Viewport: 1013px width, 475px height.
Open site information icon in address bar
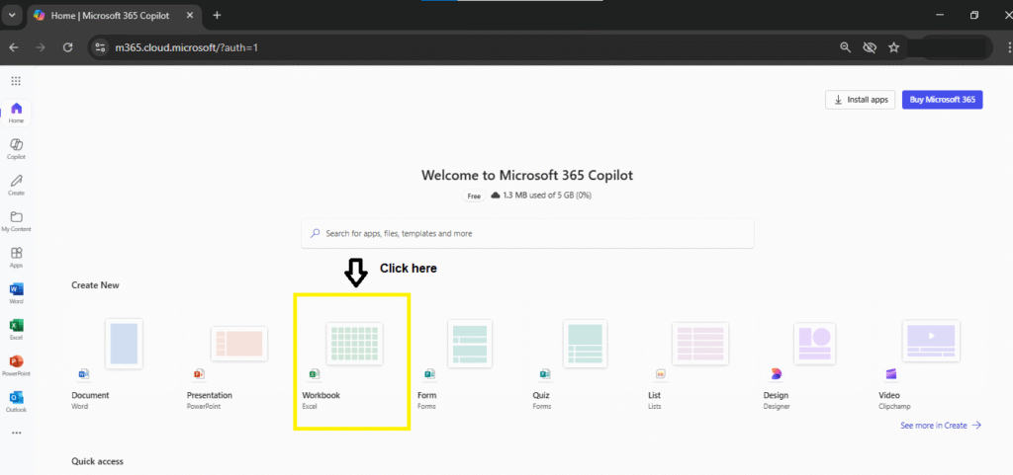coord(100,47)
